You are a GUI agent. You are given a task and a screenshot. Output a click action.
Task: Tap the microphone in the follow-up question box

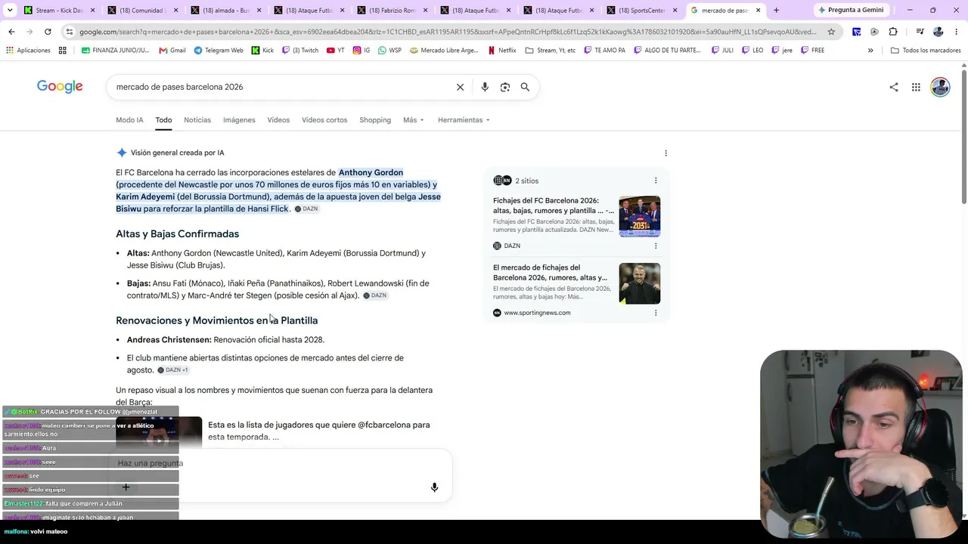(434, 487)
